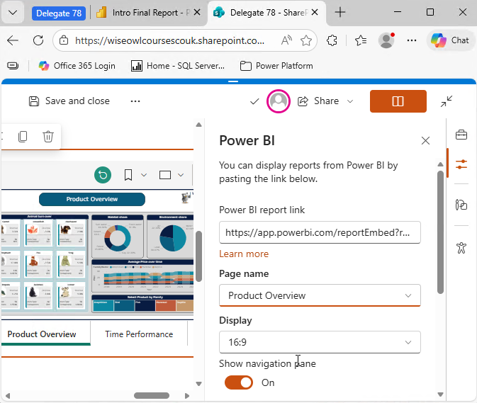This screenshot has height=403, width=477.
Task: Click the Power BI report link field
Action: pyautogui.click(x=320, y=232)
